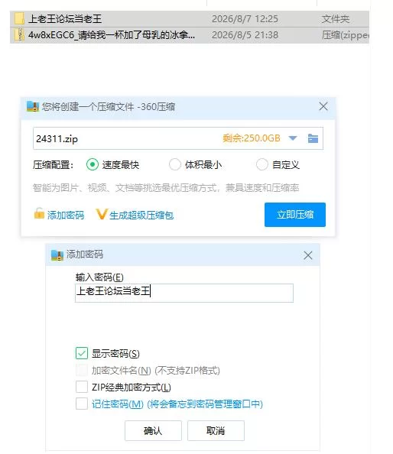Click the 360压缩 logo in the title bar
This screenshot has width=393, height=454.
tap(33, 106)
